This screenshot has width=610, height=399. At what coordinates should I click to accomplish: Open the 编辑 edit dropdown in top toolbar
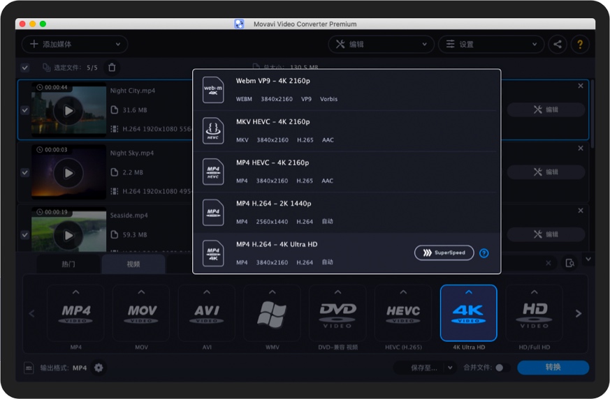click(381, 44)
